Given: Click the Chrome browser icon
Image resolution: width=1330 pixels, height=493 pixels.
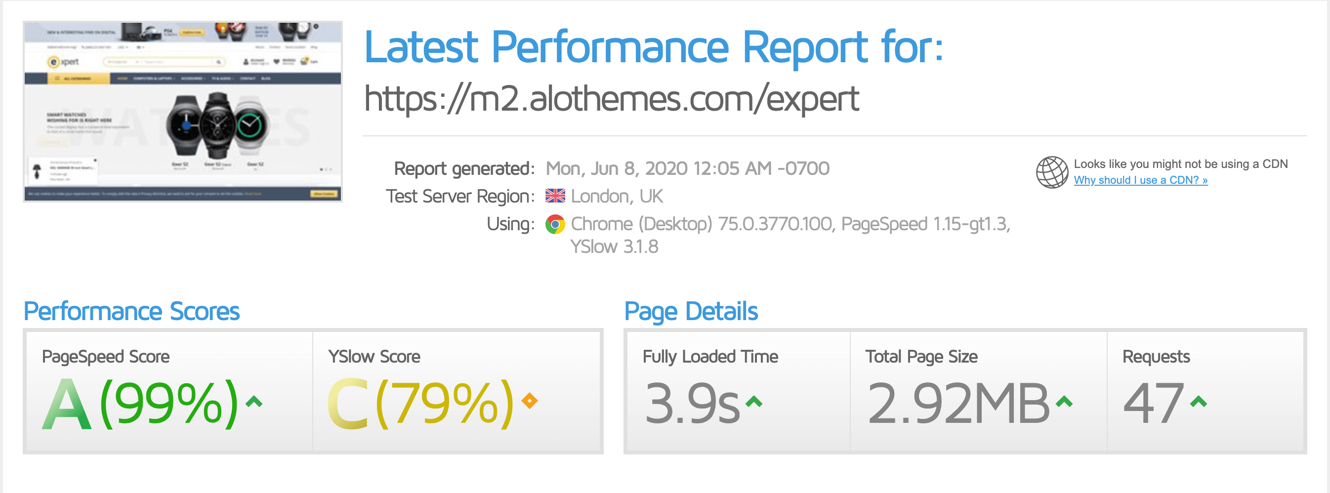Looking at the screenshot, I should pos(555,225).
